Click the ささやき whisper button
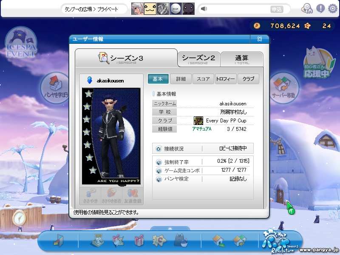 [x=91, y=196]
